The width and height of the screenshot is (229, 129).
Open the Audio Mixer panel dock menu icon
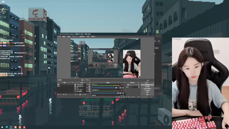pyautogui.click(x=125, y=83)
